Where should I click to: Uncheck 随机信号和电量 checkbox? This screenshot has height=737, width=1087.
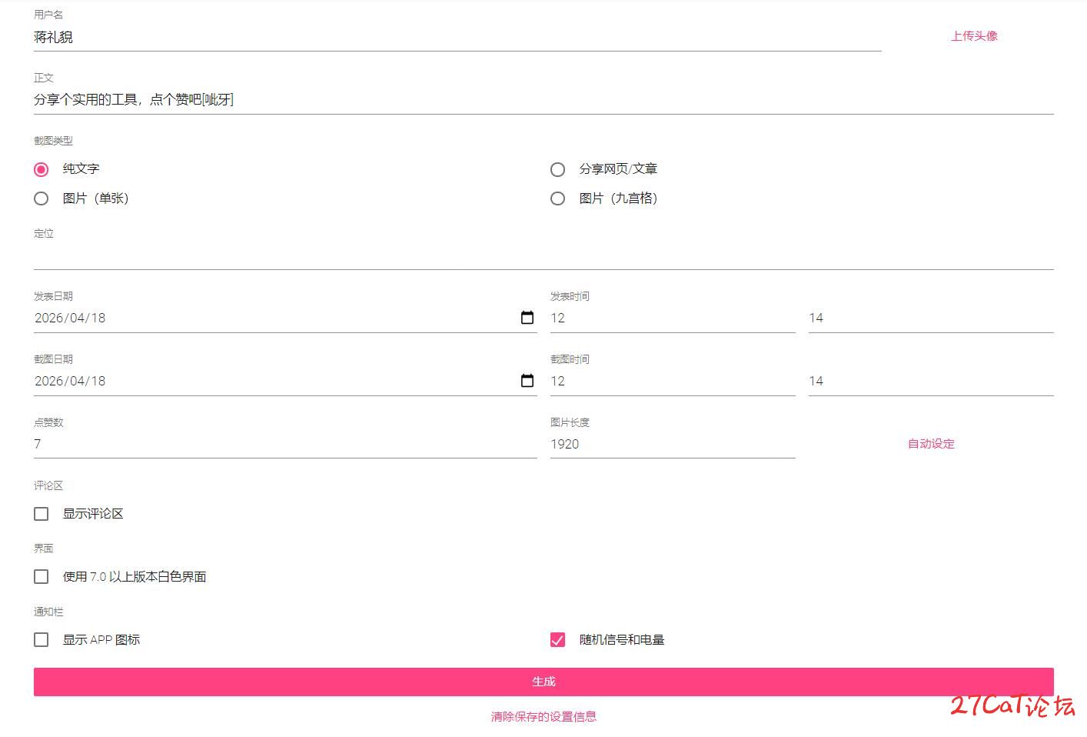pyautogui.click(x=558, y=640)
